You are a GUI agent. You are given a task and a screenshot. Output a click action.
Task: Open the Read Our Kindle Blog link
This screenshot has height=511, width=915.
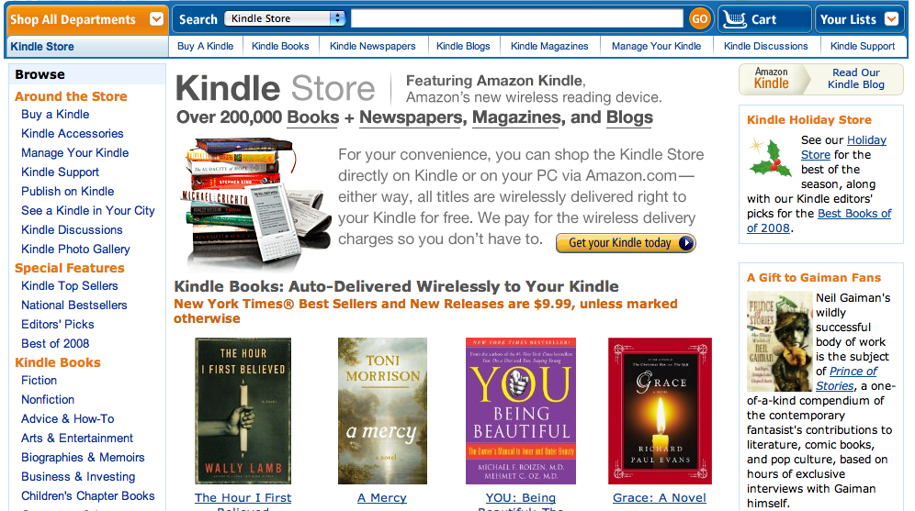pos(855,78)
